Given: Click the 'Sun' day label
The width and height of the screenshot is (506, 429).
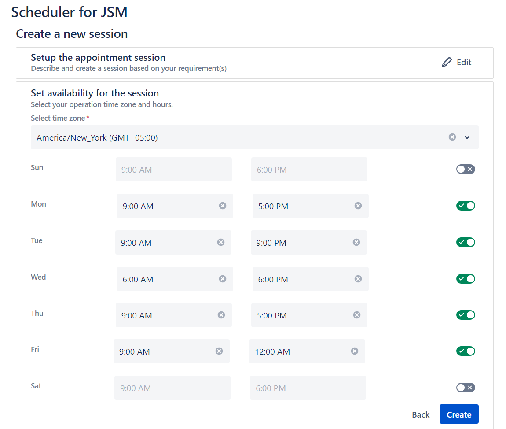Looking at the screenshot, I should click(37, 167).
